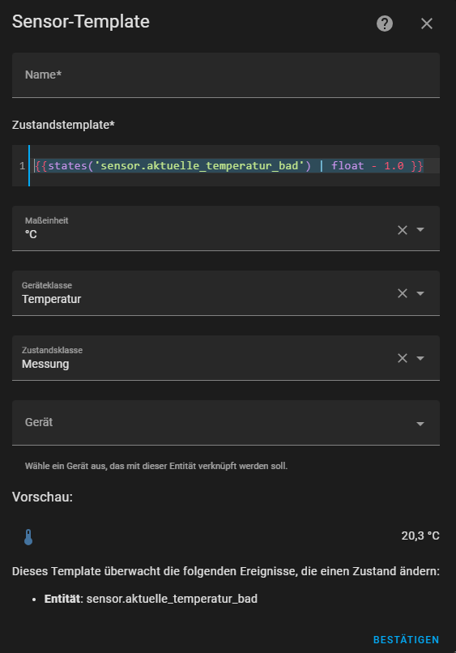The image size is (456, 653).
Task: Select the Maßeinheit field showing °C
Action: point(226,228)
